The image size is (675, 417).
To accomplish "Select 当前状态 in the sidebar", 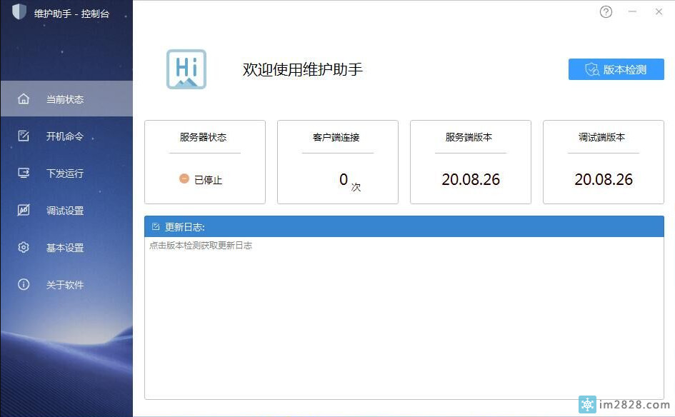I will (66, 99).
